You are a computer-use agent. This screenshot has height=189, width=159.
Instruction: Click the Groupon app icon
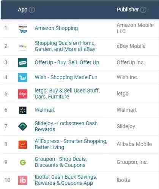(x=23, y=162)
